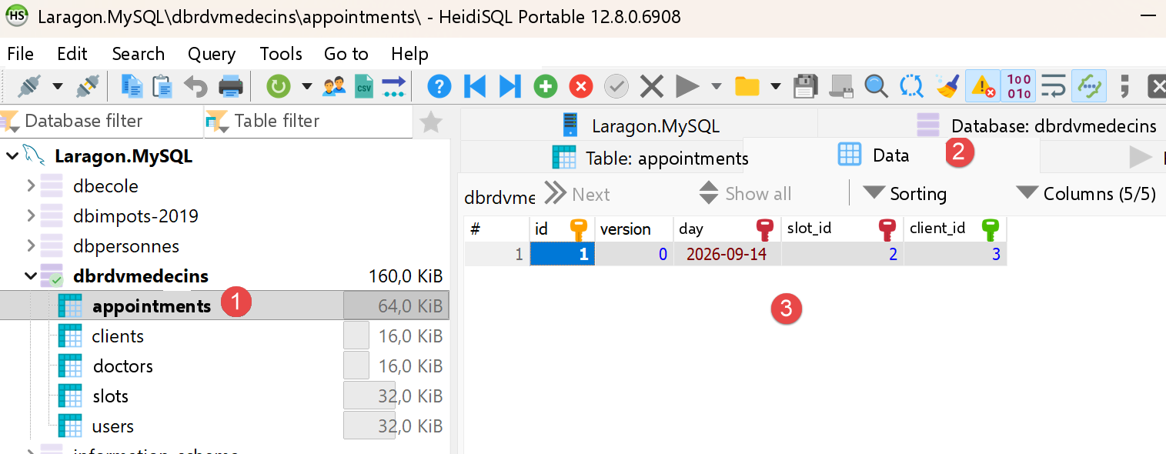
Task: Open the User manager icon
Action: coord(334,86)
